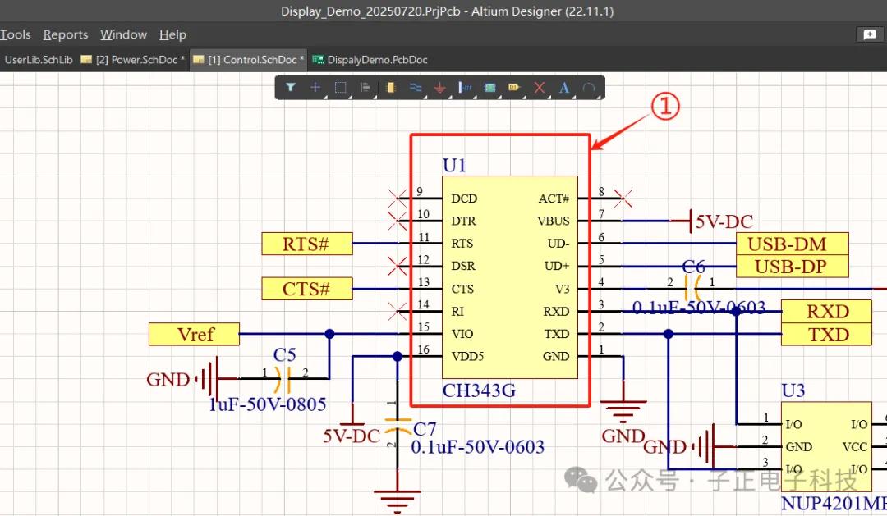Click the junction dot on Vref net
Screen dimensions: 887x516
coord(330,334)
